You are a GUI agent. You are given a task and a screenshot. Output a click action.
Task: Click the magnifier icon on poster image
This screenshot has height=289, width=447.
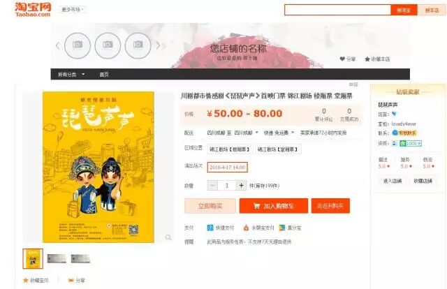(168, 237)
